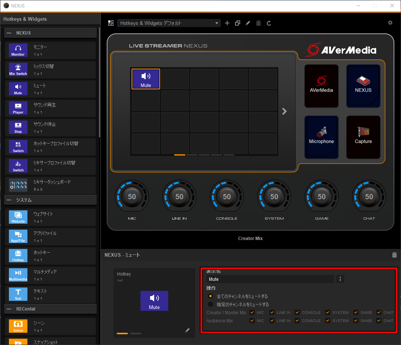Open the Capture tile
The width and height of the screenshot is (401, 345).
click(363, 137)
